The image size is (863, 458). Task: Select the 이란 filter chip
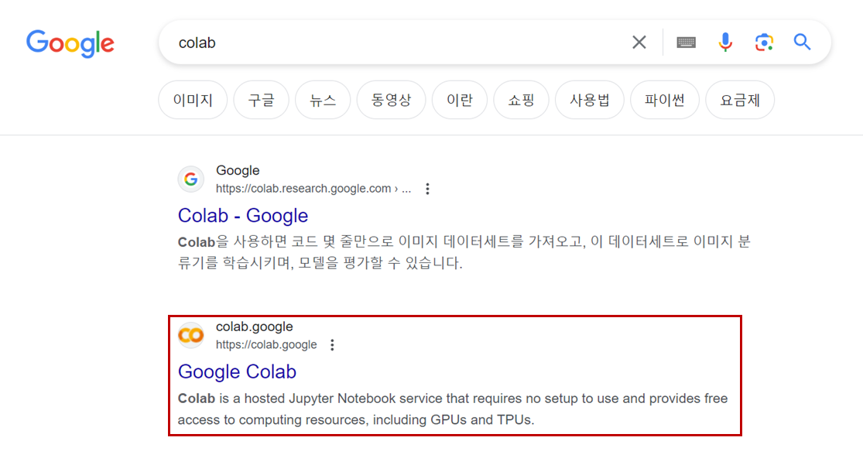[x=460, y=100]
